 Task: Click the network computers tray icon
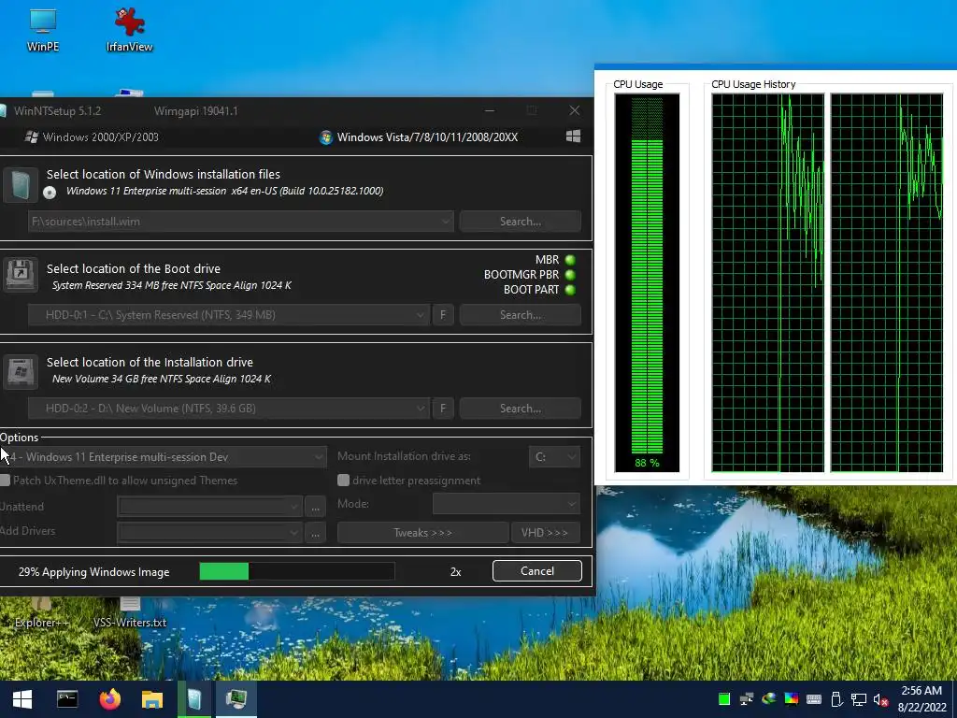[x=747, y=699]
